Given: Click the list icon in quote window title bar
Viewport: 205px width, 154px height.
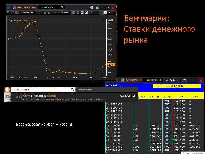Looking at the screenshot, I should (174, 80).
